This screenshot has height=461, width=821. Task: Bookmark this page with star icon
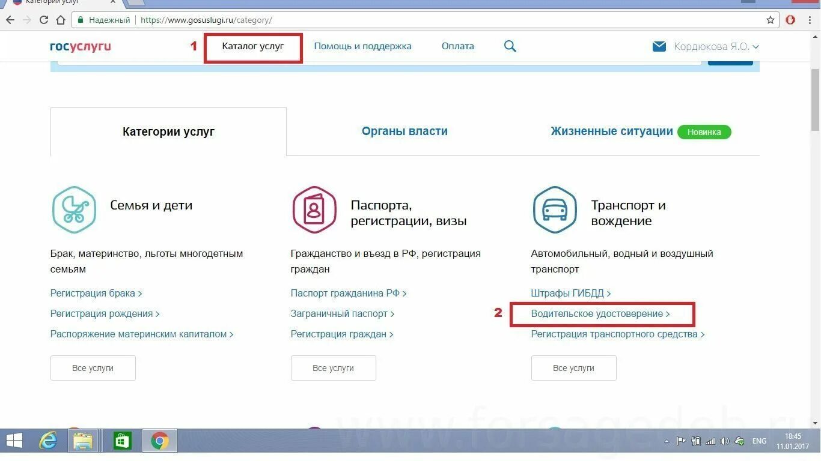(771, 20)
